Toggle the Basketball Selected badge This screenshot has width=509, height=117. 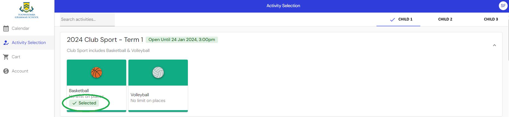point(84,103)
